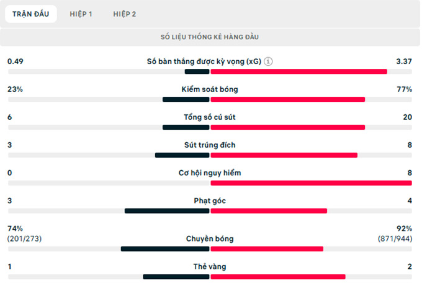The image size is (422, 290).
Task: Click the red 77% possession bar
Action: [x=287, y=99]
